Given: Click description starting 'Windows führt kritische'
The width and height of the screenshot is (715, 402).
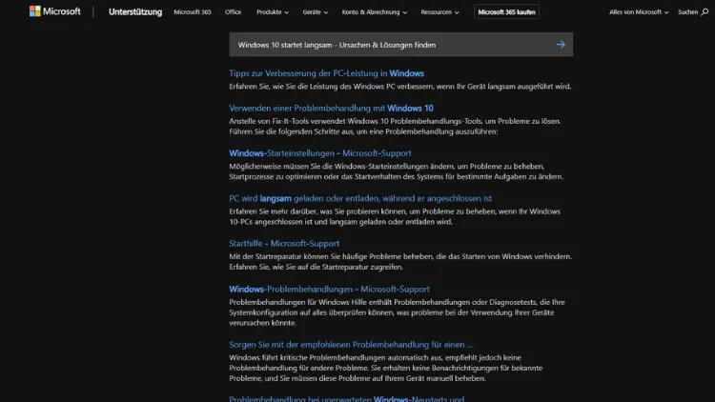Looking at the screenshot, I should pos(386,368).
